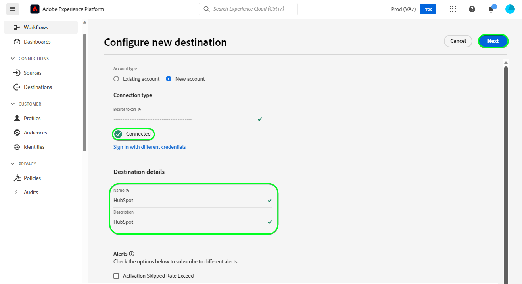Screen dimensions: 522x284
Task: Collapse the Connections section
Action: 12,59
